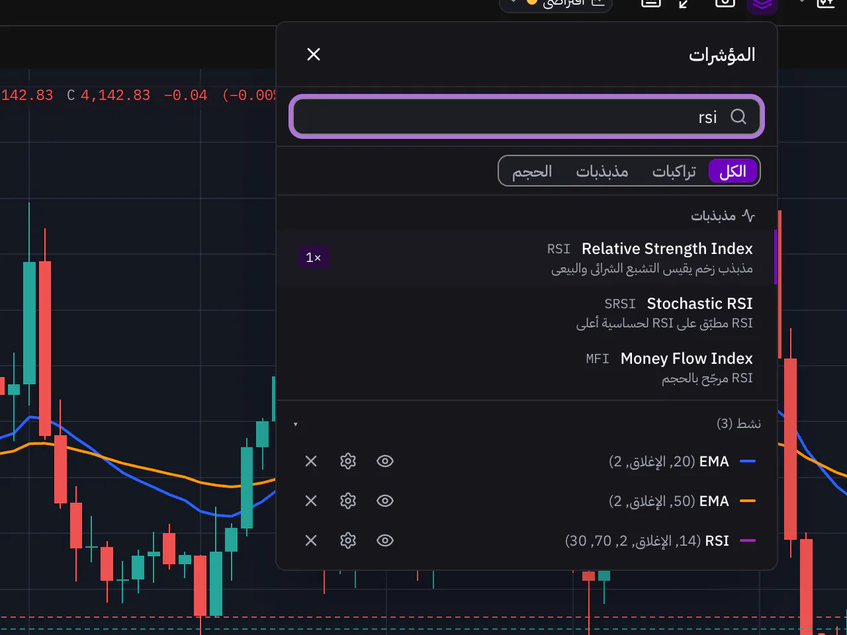Collapse the نشط (3) active indicators section
Screen dimensions: 847x635
(x=296, y=424)
